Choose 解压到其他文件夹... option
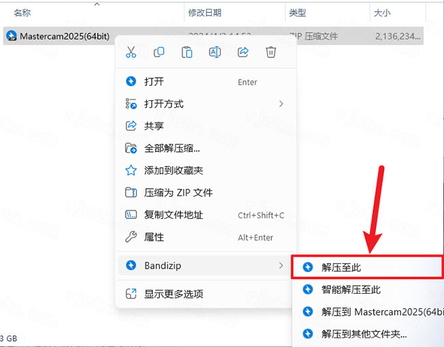The width and height of the screenshot is (444, 347). 368,334
